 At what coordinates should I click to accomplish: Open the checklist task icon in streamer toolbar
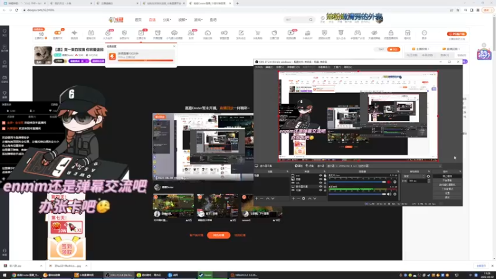tap(141, 33)
